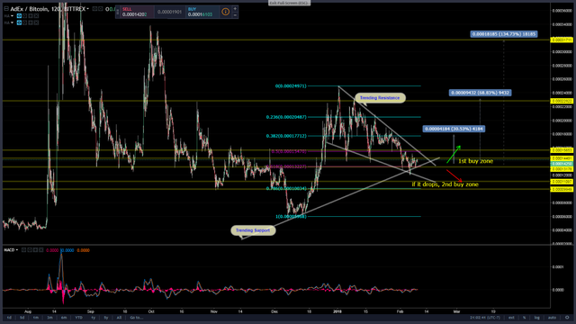
Task: Toggle auto scale mode
Action: pos(552,318)
